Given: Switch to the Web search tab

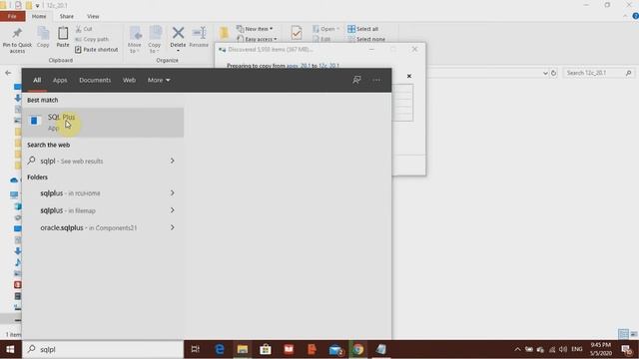Looking at the screenshot, I should (x=129, y=80).
